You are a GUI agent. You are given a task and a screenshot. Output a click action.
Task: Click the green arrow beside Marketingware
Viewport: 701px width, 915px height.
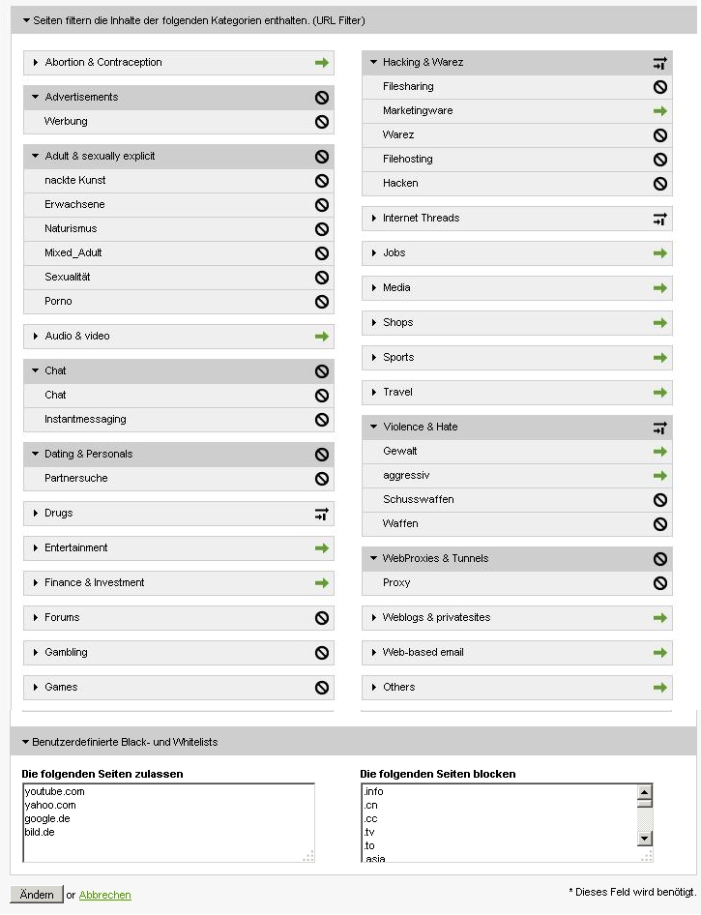click(x=659, y=111)
